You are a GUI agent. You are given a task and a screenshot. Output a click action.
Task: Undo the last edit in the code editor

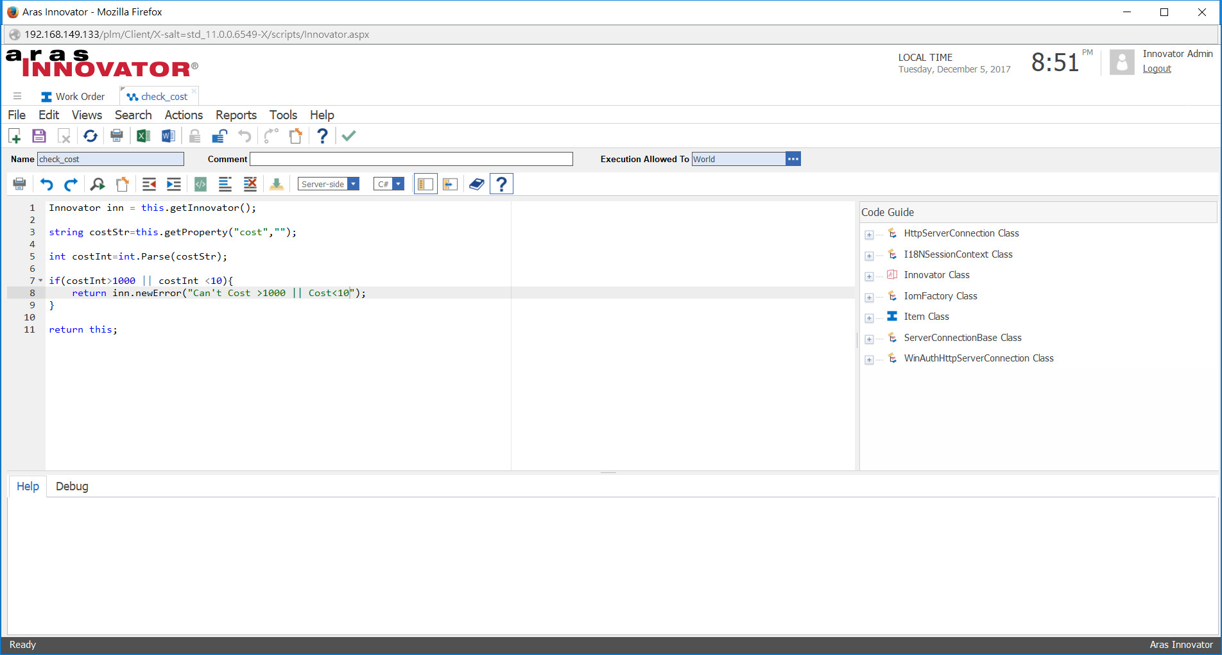pos(46,184)
